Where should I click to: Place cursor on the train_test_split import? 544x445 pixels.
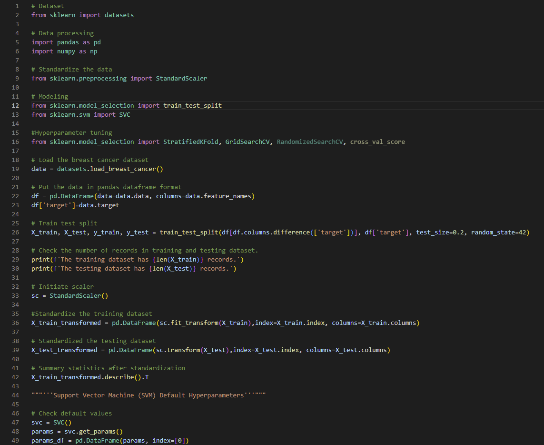click(x=192, y=105)
